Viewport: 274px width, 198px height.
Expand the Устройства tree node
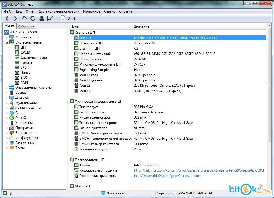(x=7, y=123)
